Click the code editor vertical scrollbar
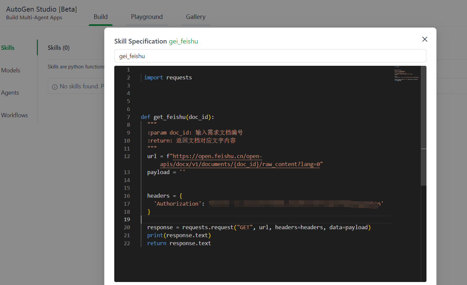This screenshot has width=467, height=285. point(423,126)
